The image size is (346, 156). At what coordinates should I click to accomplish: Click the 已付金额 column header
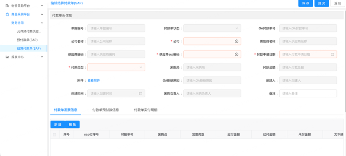269,134
